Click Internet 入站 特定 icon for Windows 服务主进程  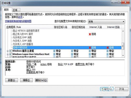[x=90, y=51]
